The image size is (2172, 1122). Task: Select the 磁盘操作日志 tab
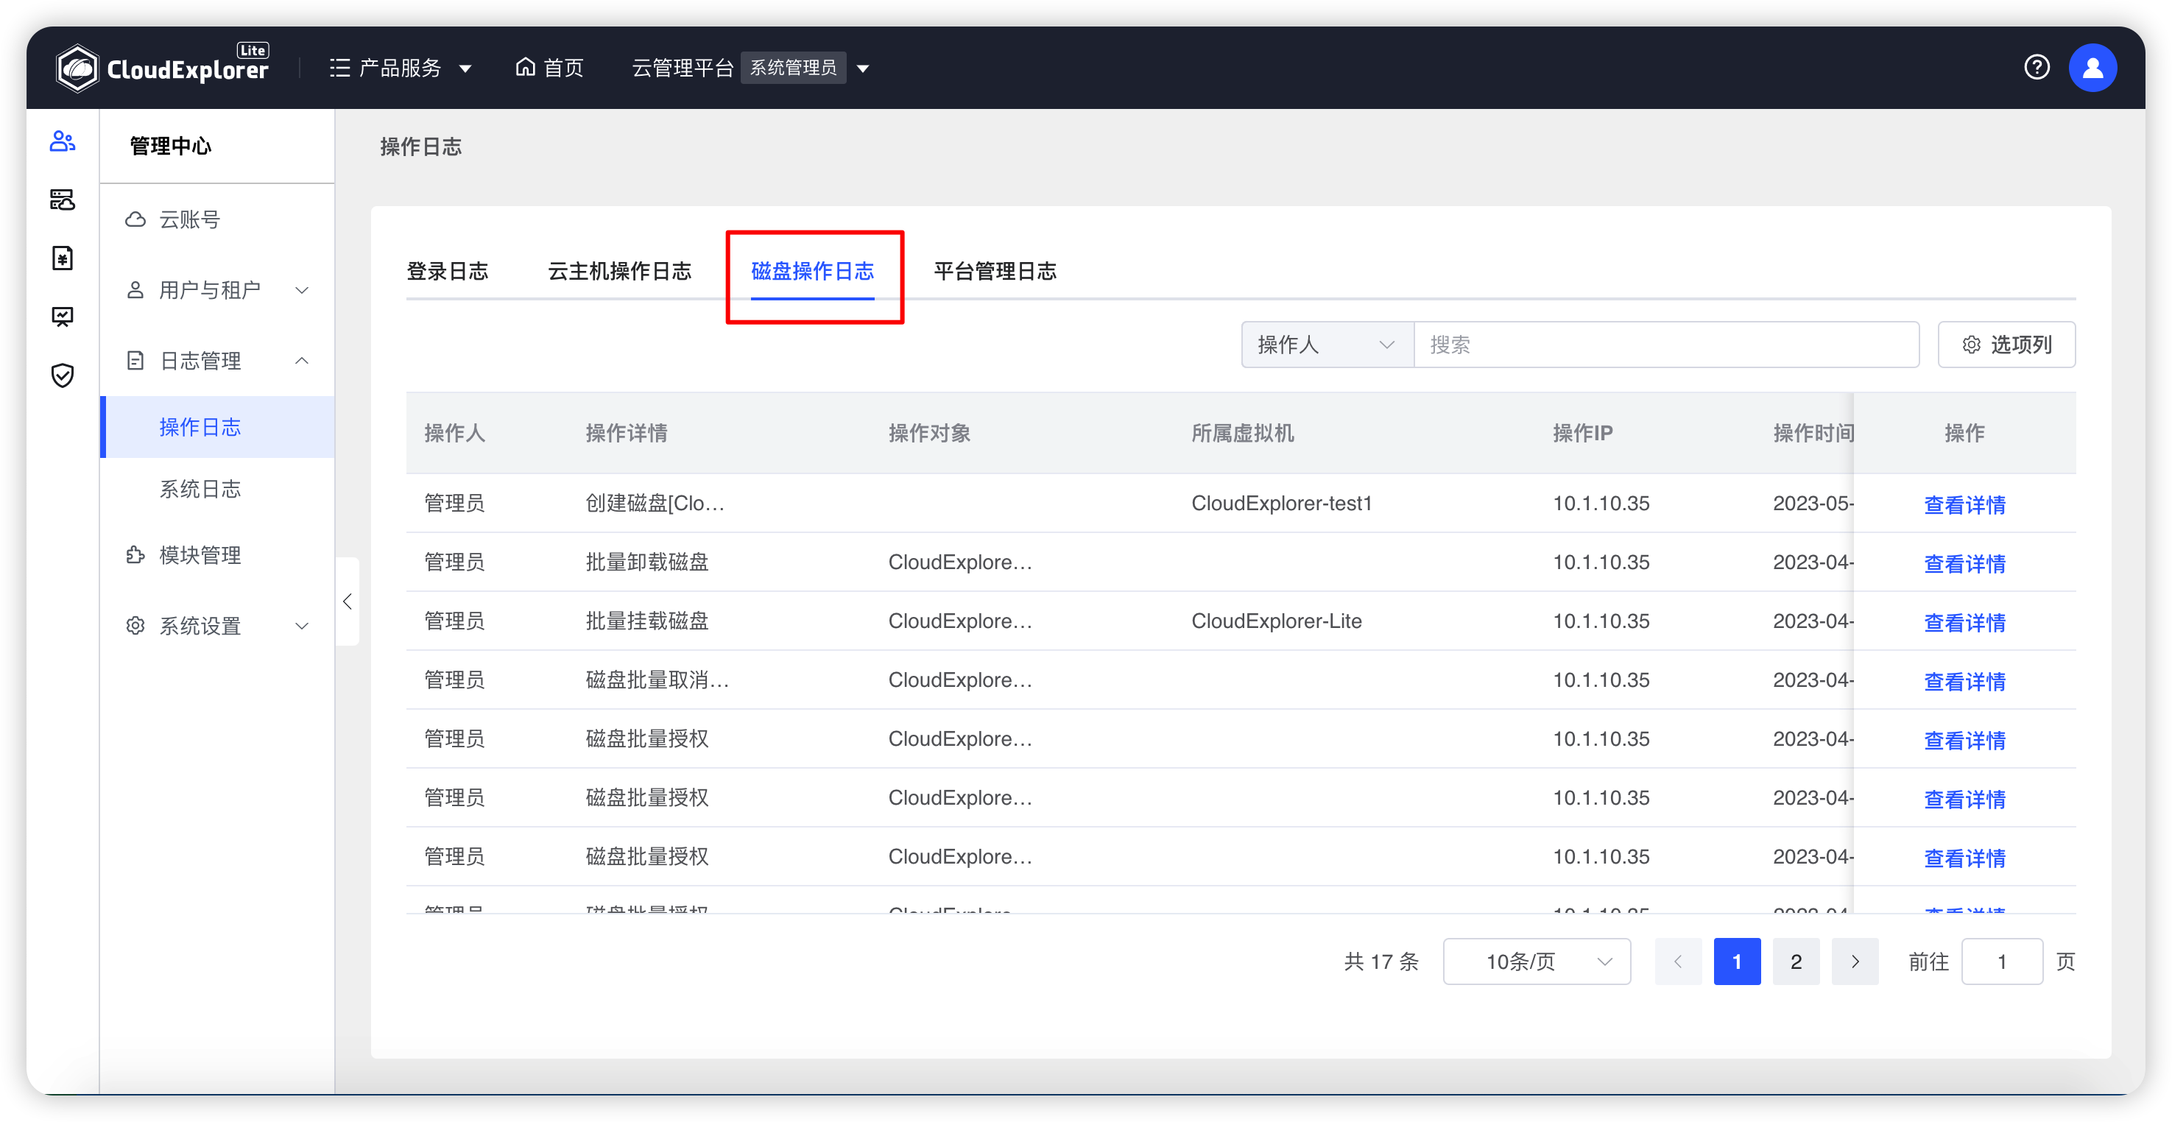(813, 272)
